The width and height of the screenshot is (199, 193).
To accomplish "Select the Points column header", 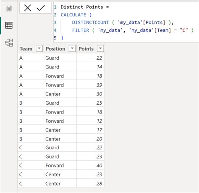I will coord(91,49).
